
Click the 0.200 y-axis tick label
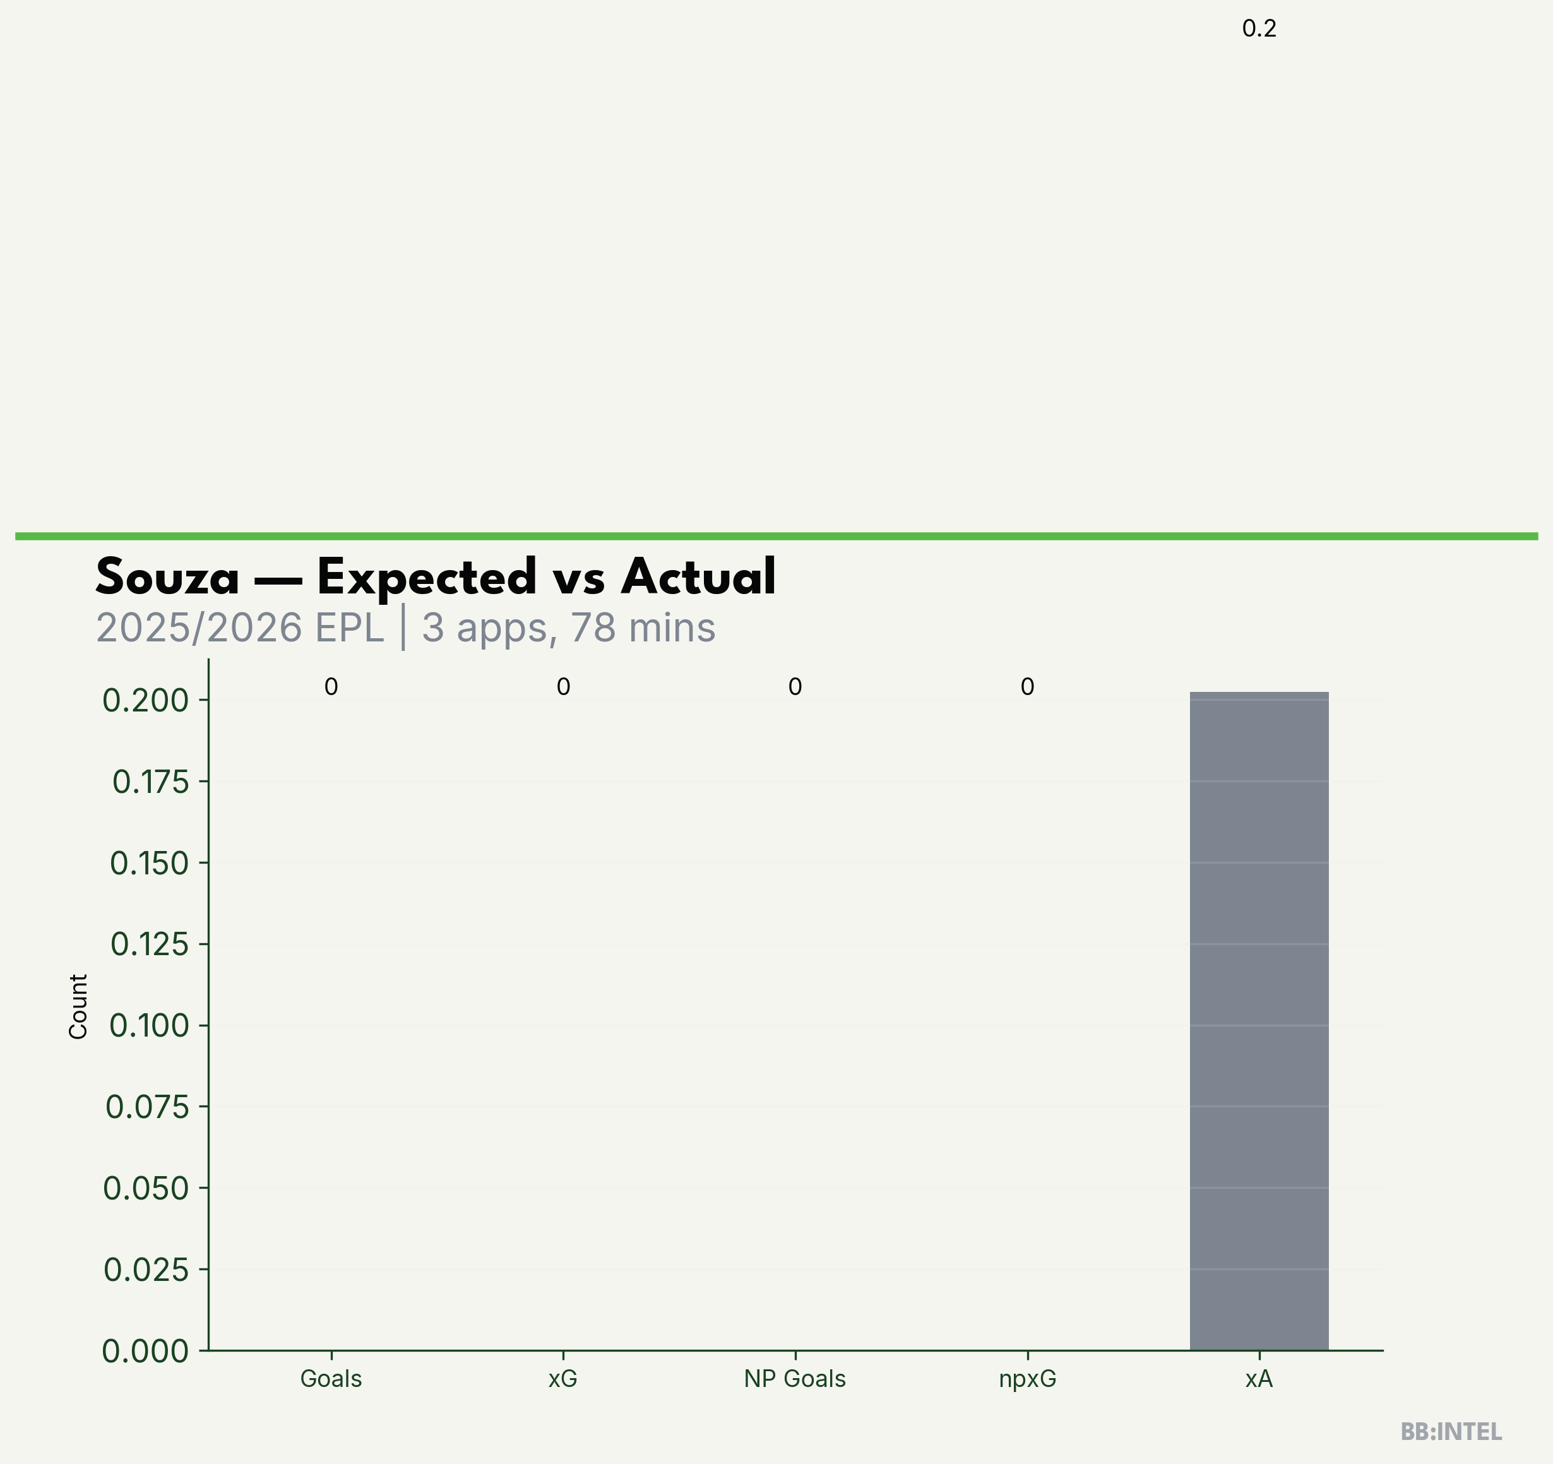145,701
